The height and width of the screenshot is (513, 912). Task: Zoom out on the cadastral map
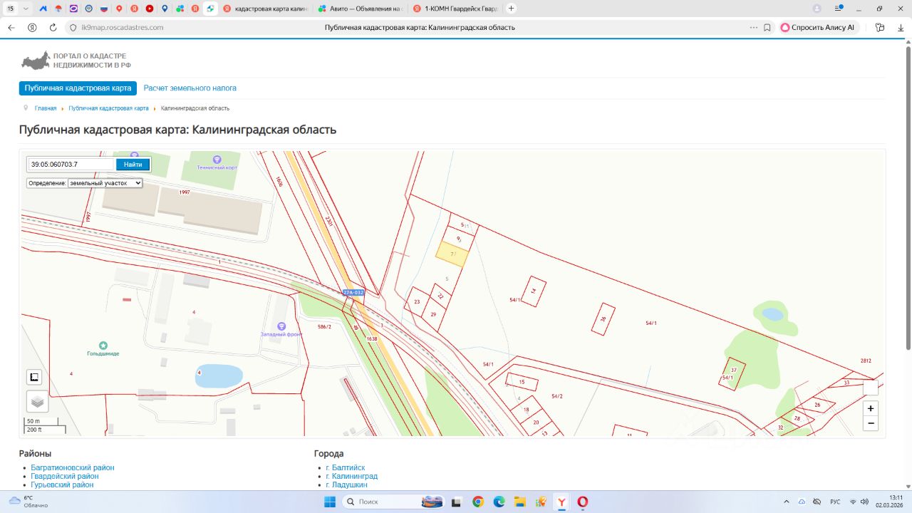[x=871, y=423]
